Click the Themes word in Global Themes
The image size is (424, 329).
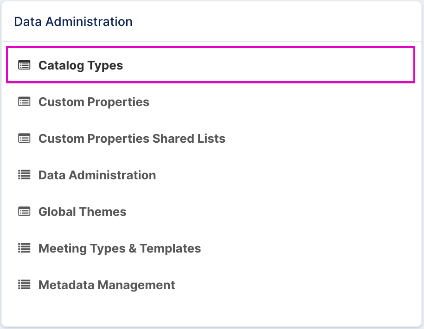coord(103,212)
